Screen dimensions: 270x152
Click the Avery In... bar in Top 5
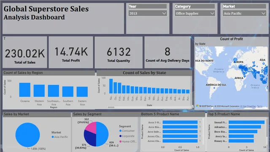(x=241, y=136)
